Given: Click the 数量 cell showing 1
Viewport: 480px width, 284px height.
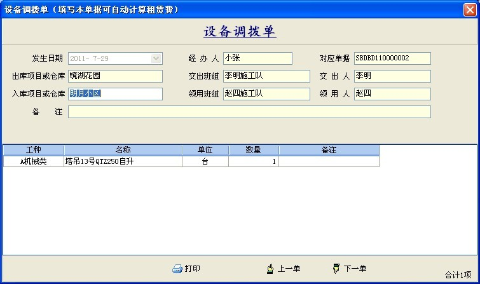Looking at the screenshot, I should (253, 161).
